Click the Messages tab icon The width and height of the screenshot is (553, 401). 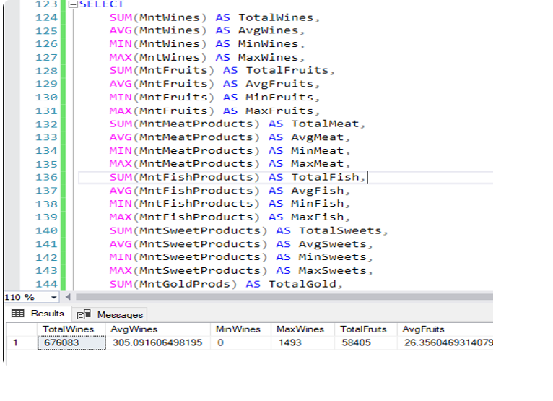coord(84,314)
